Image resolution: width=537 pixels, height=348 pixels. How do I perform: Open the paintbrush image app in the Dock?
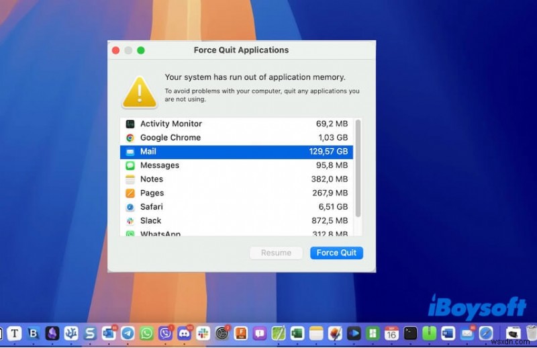335,333
